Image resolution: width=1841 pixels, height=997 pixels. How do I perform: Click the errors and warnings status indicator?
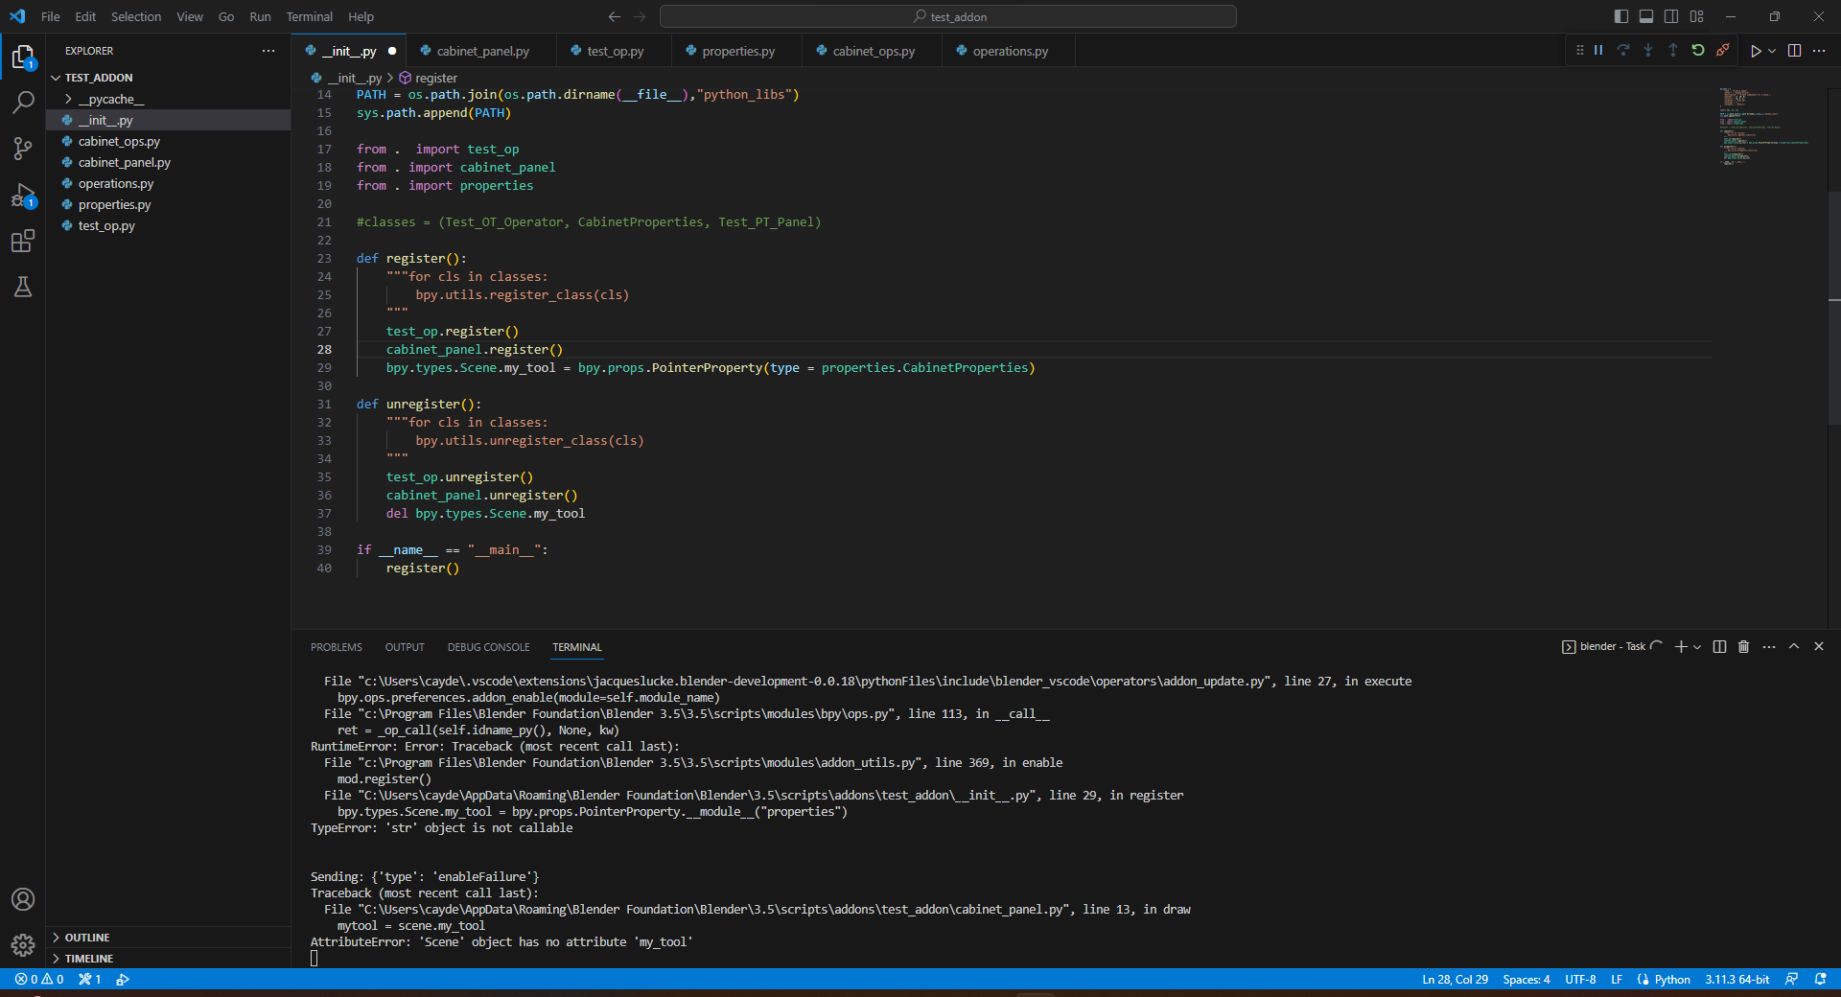pos(39,979)
